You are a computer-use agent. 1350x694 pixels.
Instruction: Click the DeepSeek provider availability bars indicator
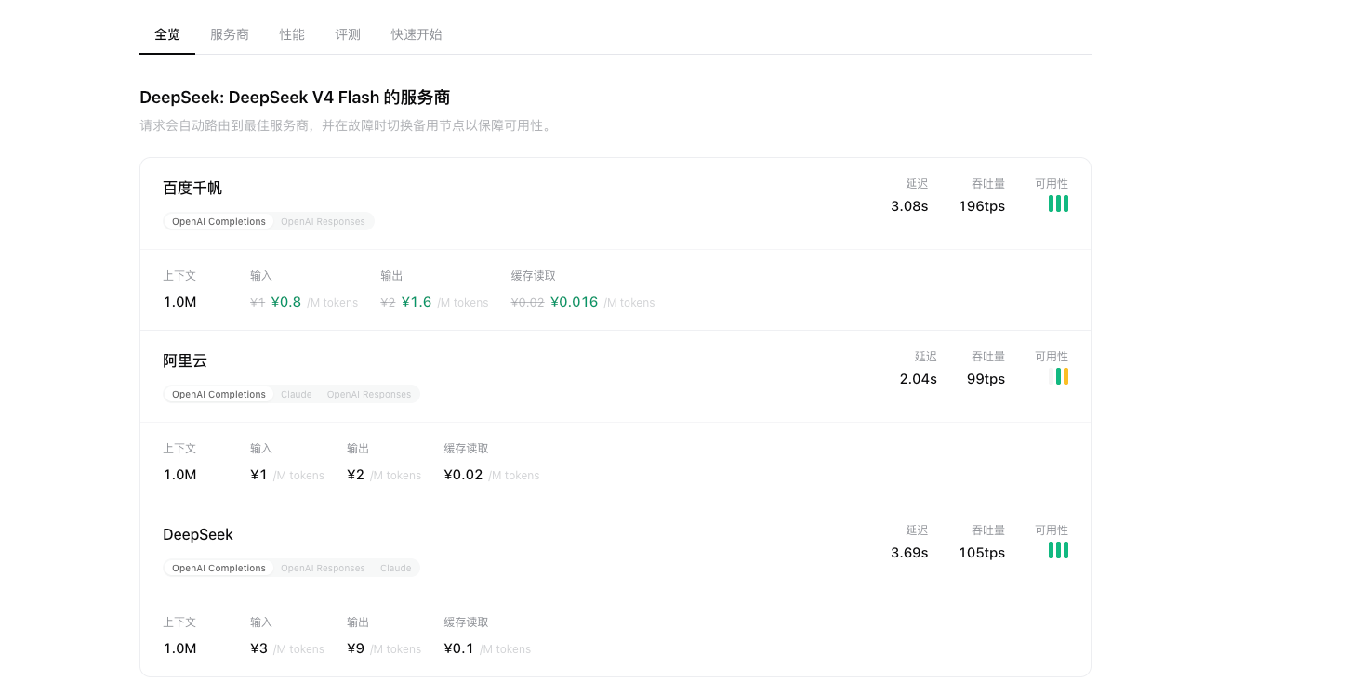(x=1058, y=550)
